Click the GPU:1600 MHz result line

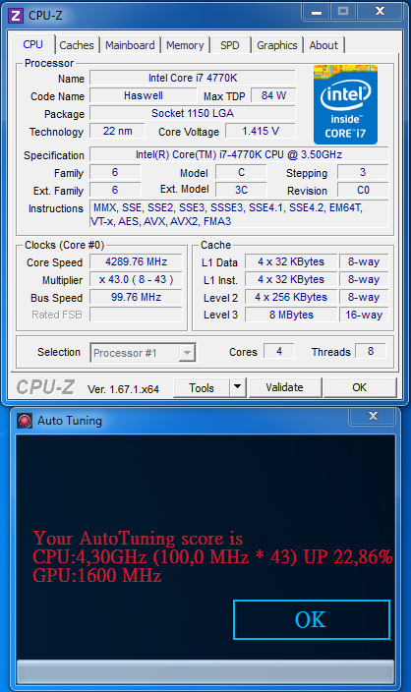point(97,575)
